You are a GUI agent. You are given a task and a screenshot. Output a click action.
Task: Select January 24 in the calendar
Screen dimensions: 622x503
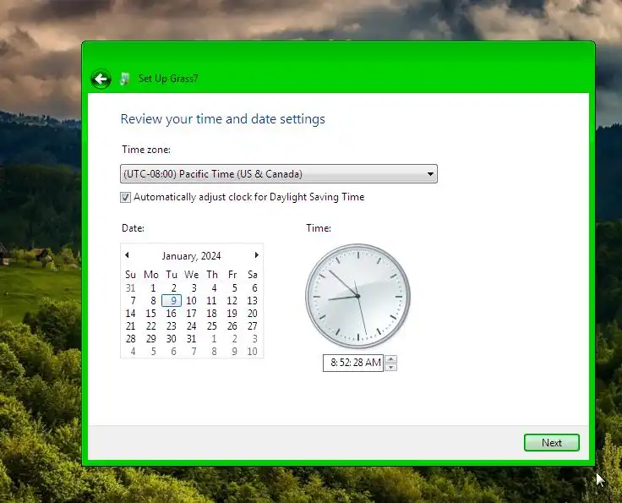(191, 326)
